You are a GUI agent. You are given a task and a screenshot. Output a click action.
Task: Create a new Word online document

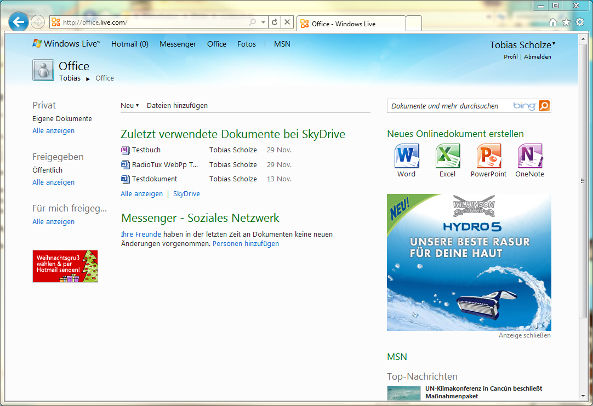coord(407,161)
